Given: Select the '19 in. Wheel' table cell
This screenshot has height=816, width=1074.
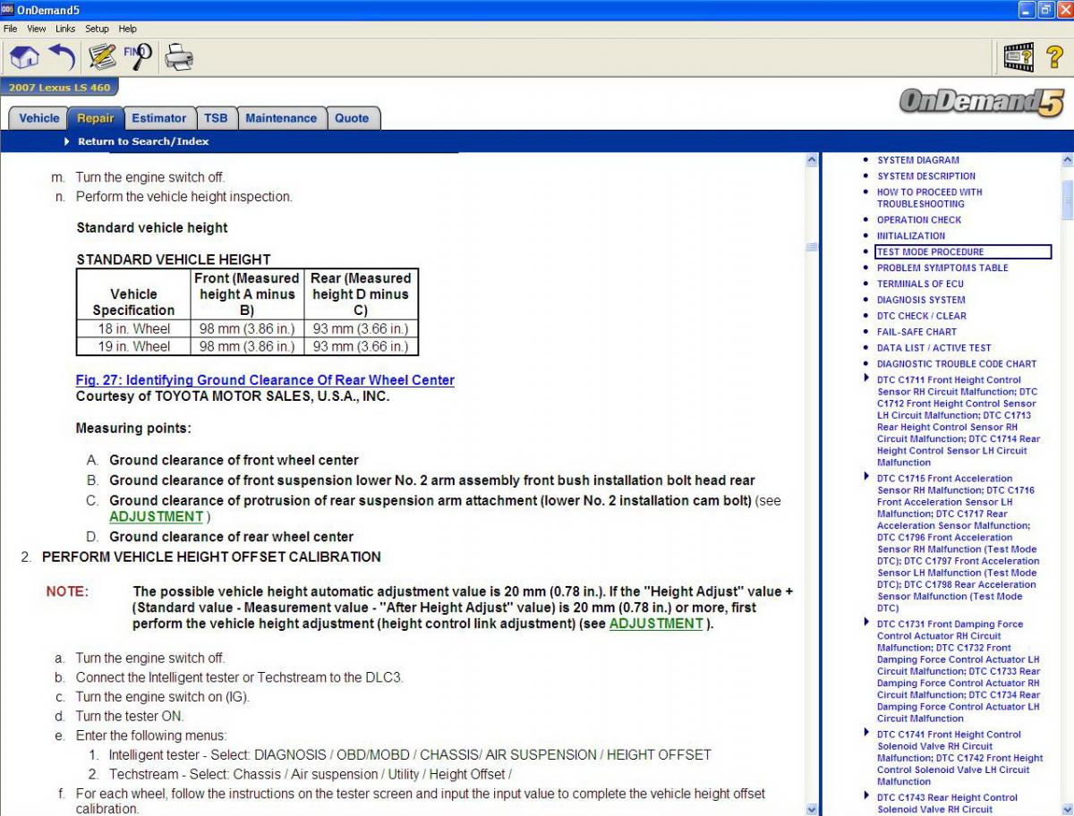Looking at the screenshot, I should [134, 346].
